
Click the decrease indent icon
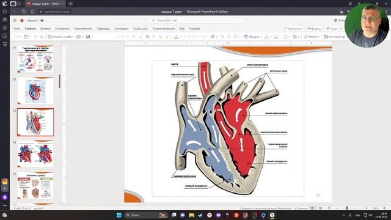[222, 37]
